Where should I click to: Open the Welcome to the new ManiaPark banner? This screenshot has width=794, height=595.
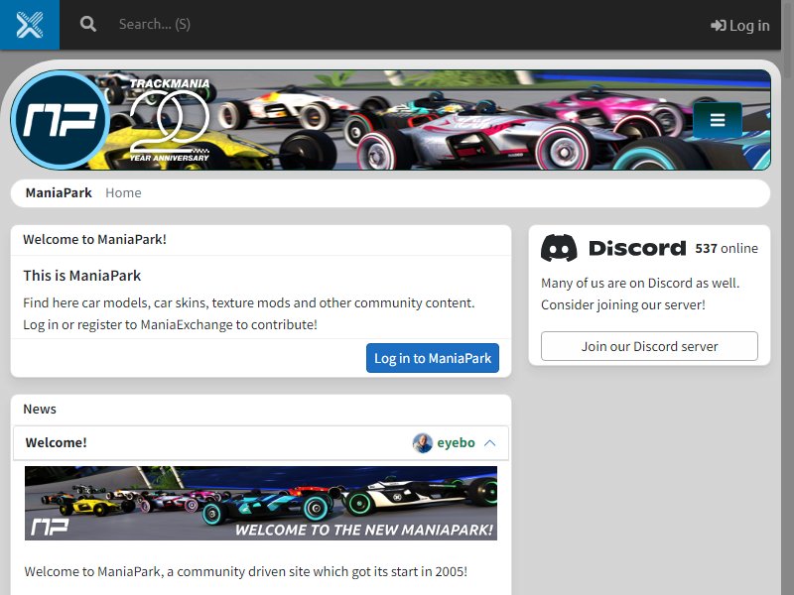click(x=261, y=503)
